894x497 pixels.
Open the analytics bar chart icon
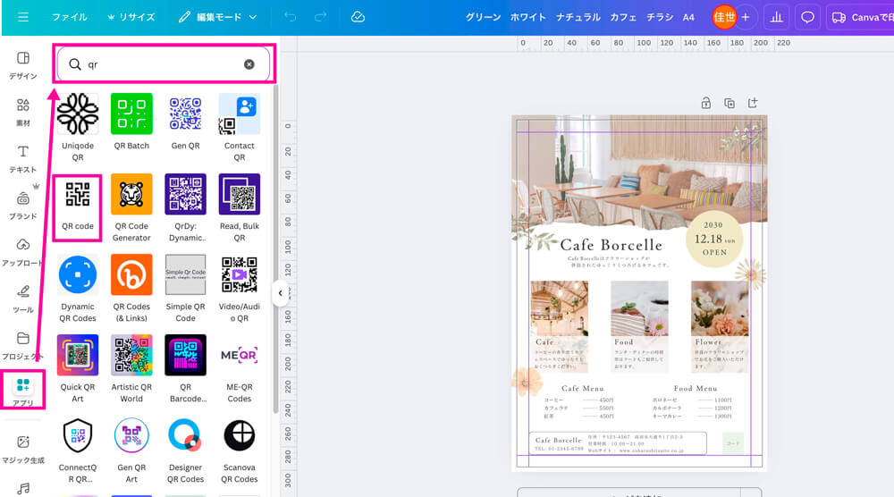coord(776,17)
